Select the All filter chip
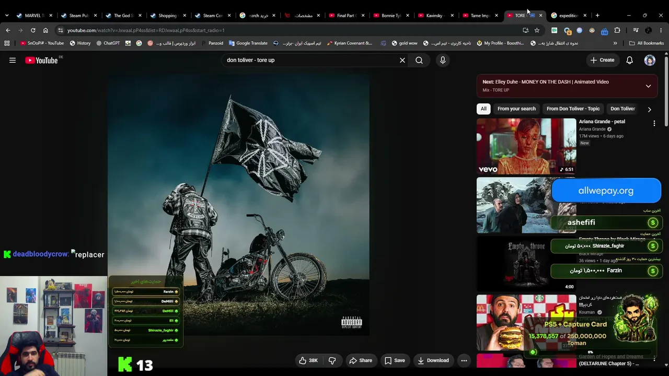The height and width of the screenshot is (376, 669). click(483, 109)
